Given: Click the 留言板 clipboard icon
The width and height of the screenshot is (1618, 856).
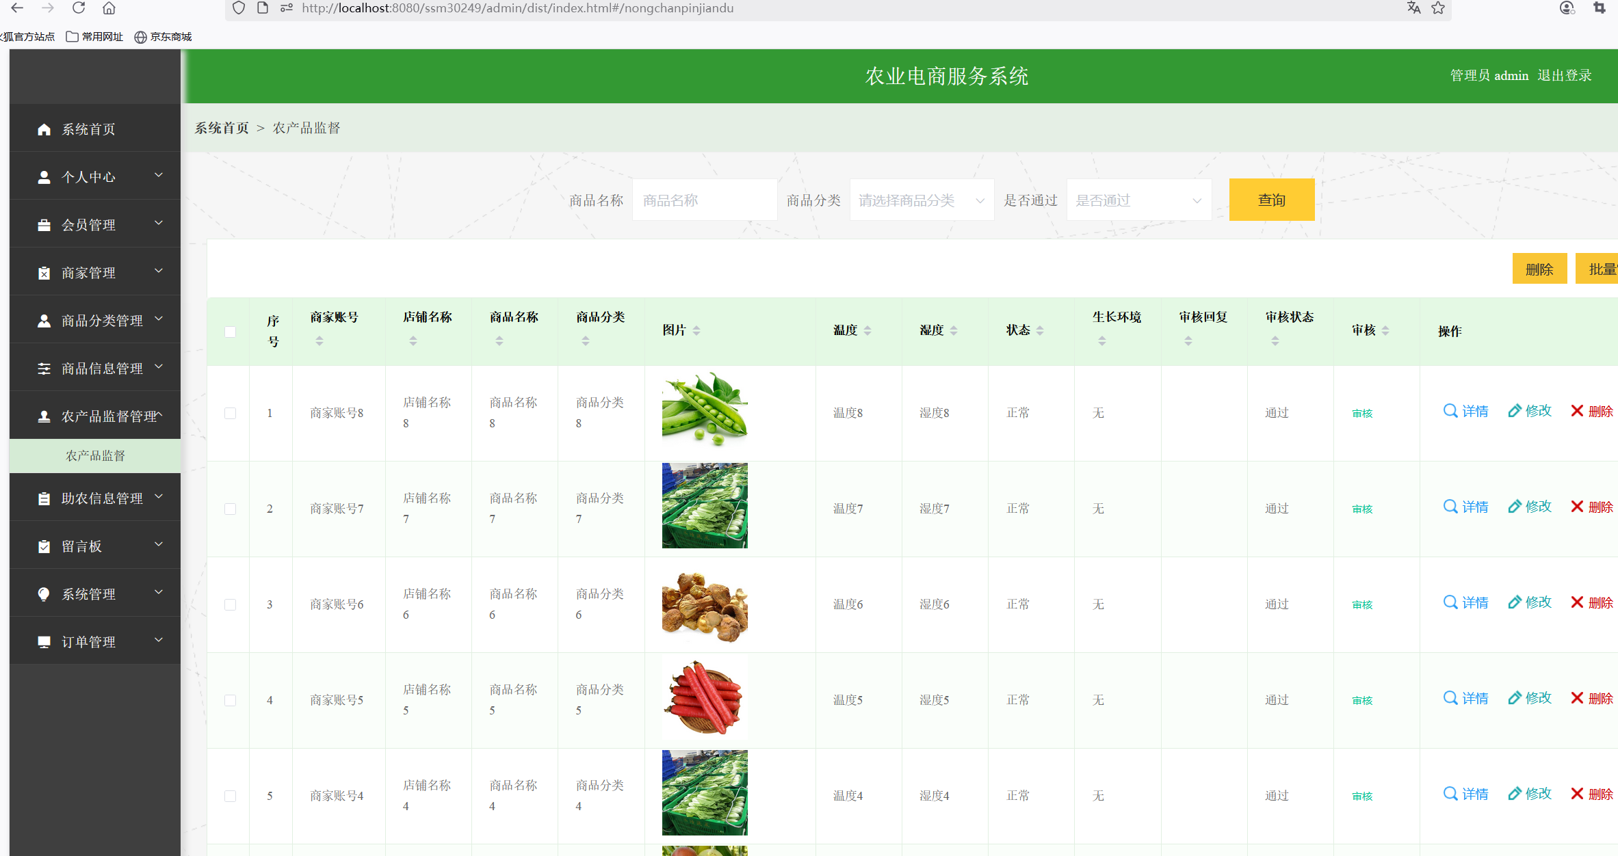Looking at the screenshot, I should coord(44,546).
